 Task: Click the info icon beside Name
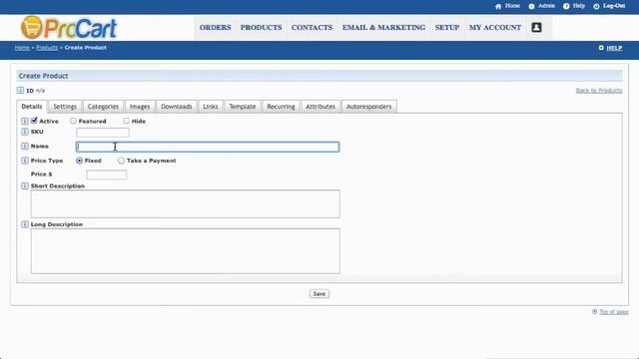[x=24, y=147]
